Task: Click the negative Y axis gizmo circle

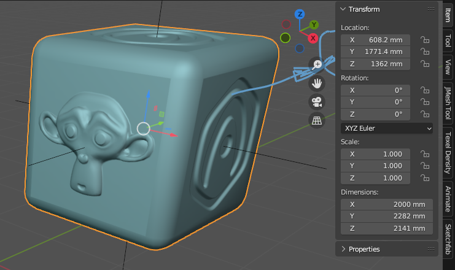Action: (286, 37)
